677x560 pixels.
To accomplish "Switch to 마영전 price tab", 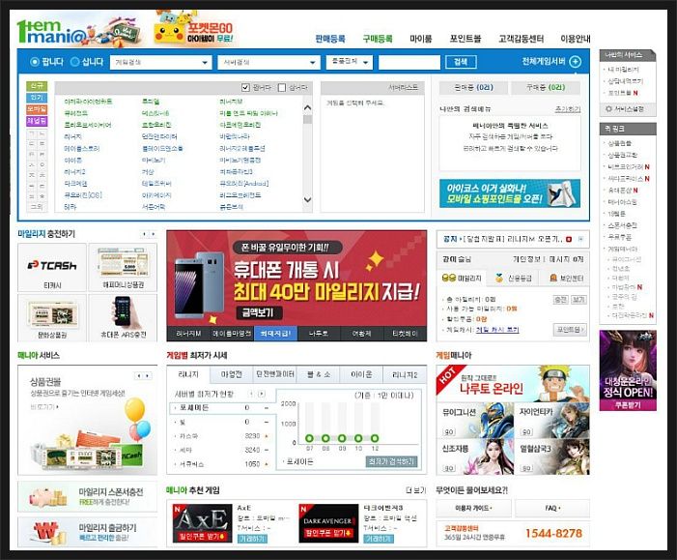I will coord(232,374).
